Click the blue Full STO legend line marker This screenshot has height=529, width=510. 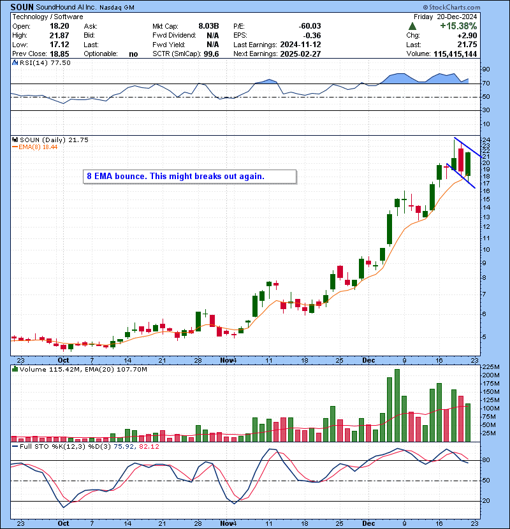click(x=15, y=446)
